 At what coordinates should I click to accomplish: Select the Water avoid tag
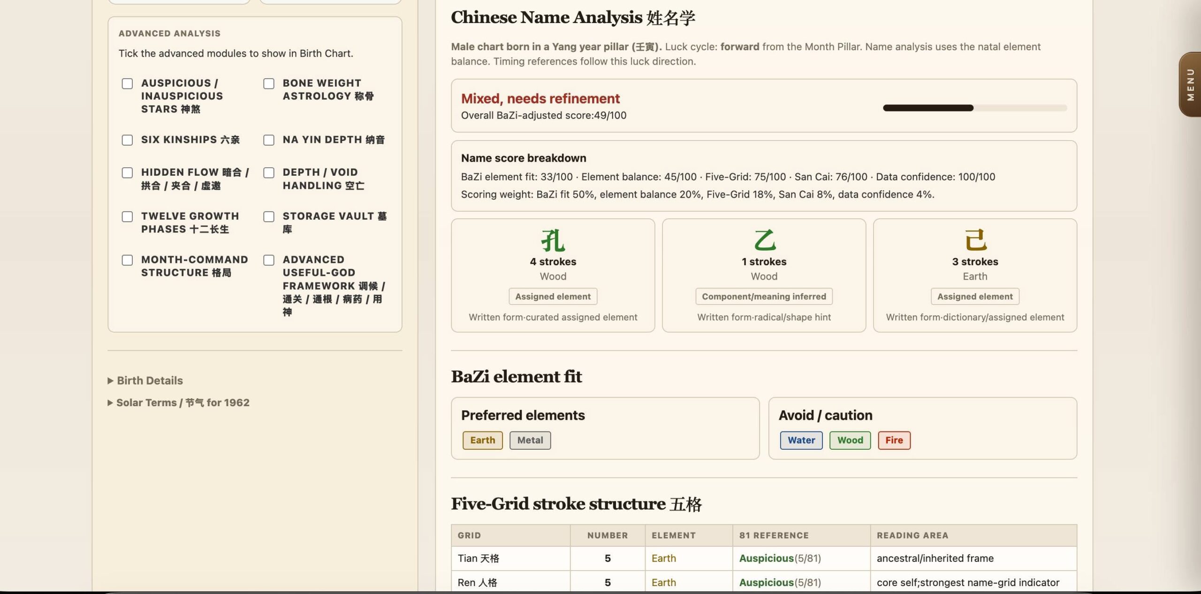point(801,440)
